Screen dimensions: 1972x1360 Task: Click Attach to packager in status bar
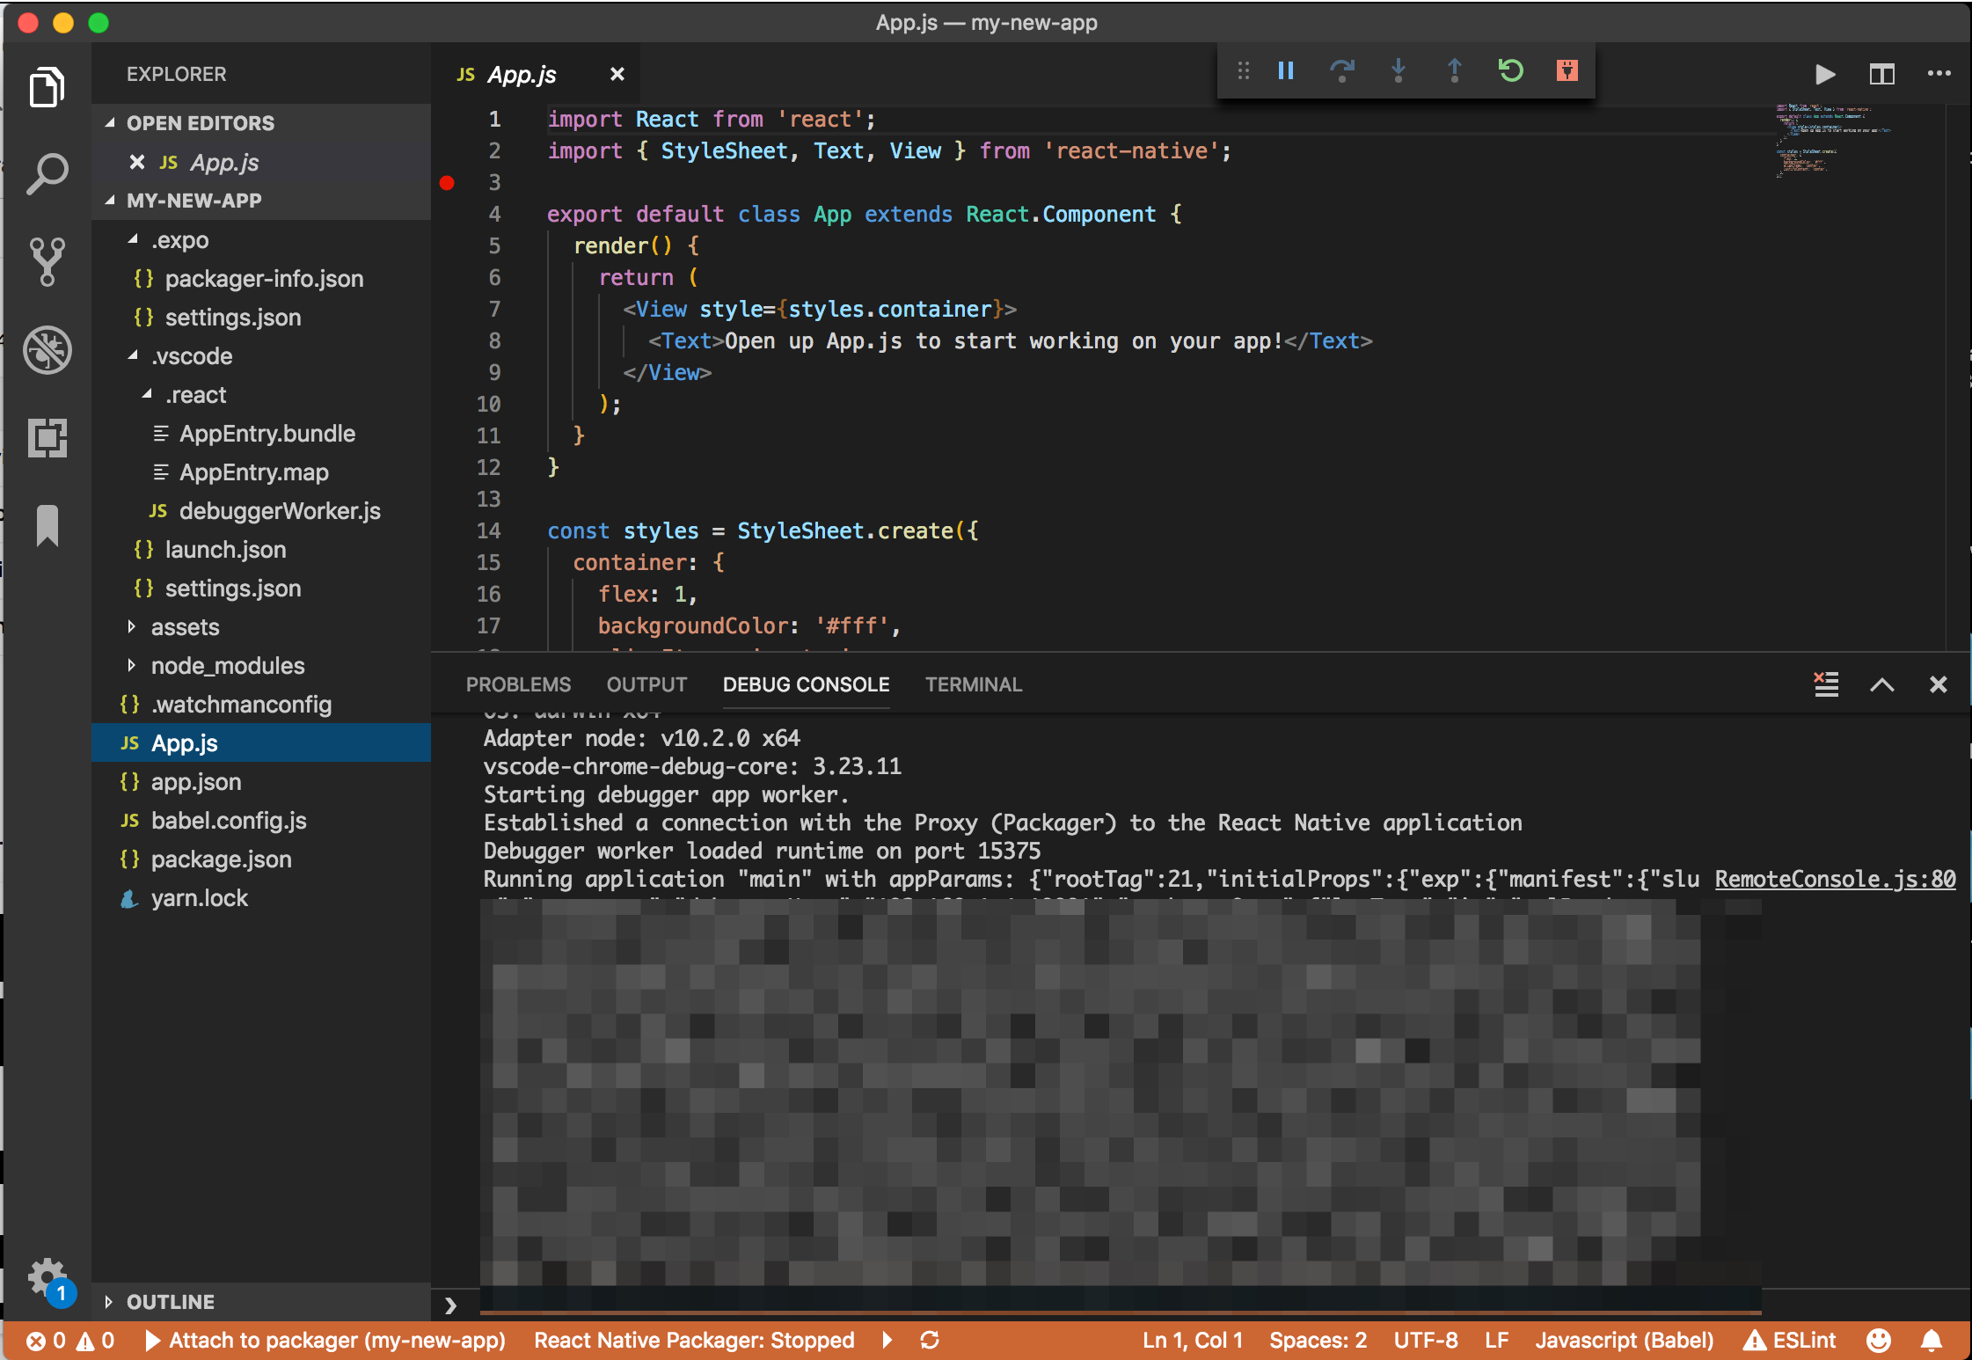325,1340
